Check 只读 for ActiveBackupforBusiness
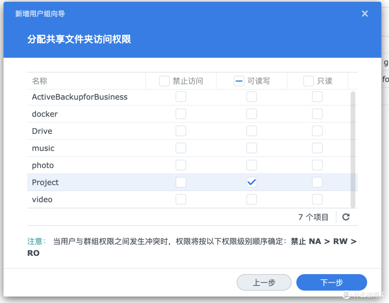Viewport: 389px width, 303px height. pos(317,97)
